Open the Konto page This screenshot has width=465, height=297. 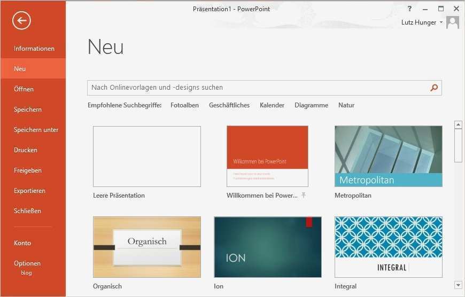(33, 243)
